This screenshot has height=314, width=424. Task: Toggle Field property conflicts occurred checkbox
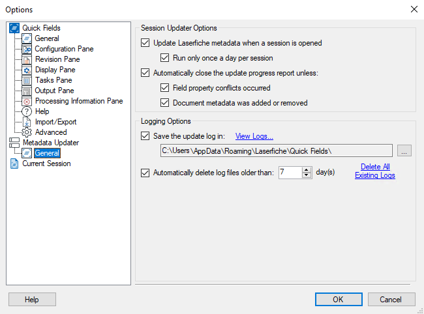tap(164, 88)
